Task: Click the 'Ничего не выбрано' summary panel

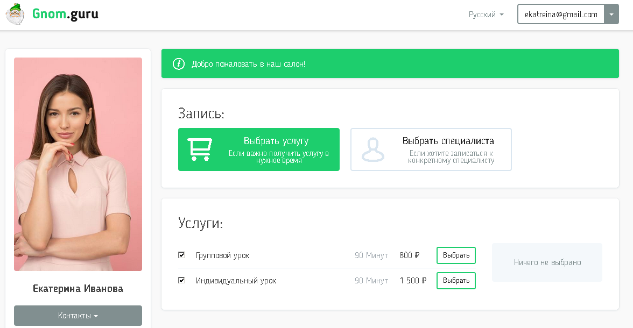Action: 546,262
